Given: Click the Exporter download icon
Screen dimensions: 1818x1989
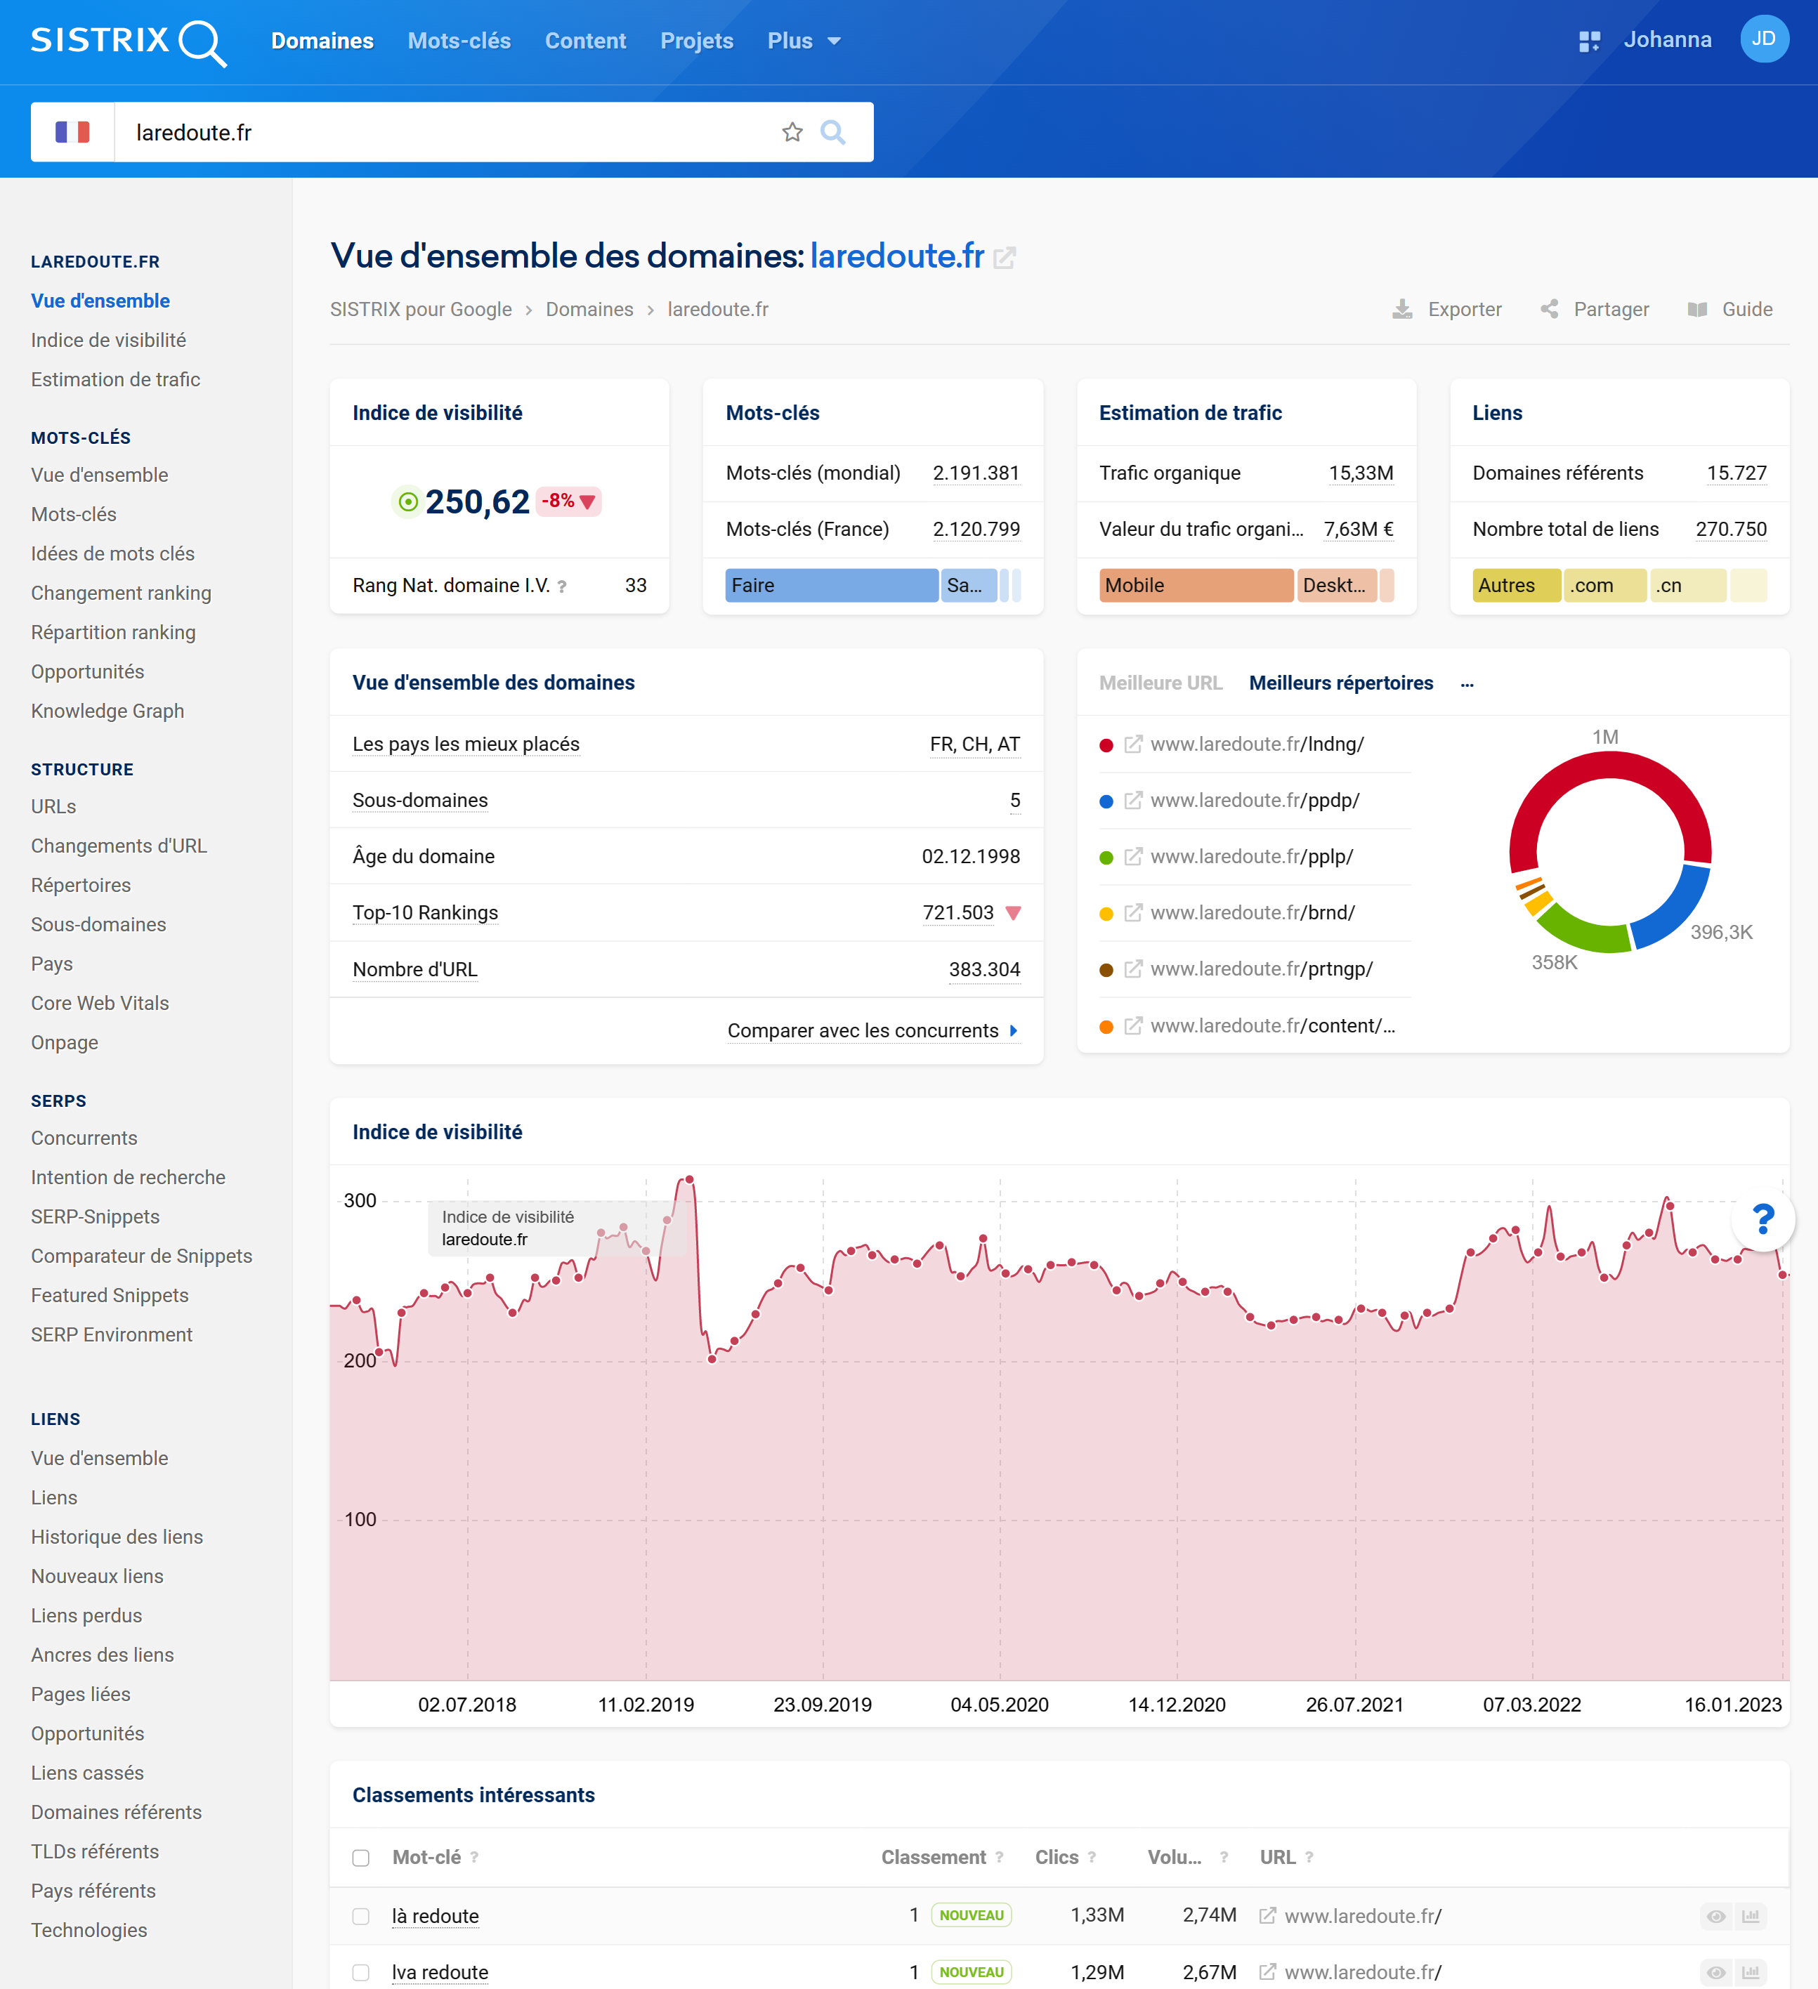Looking at the screenshot, I should point(1401,310).
